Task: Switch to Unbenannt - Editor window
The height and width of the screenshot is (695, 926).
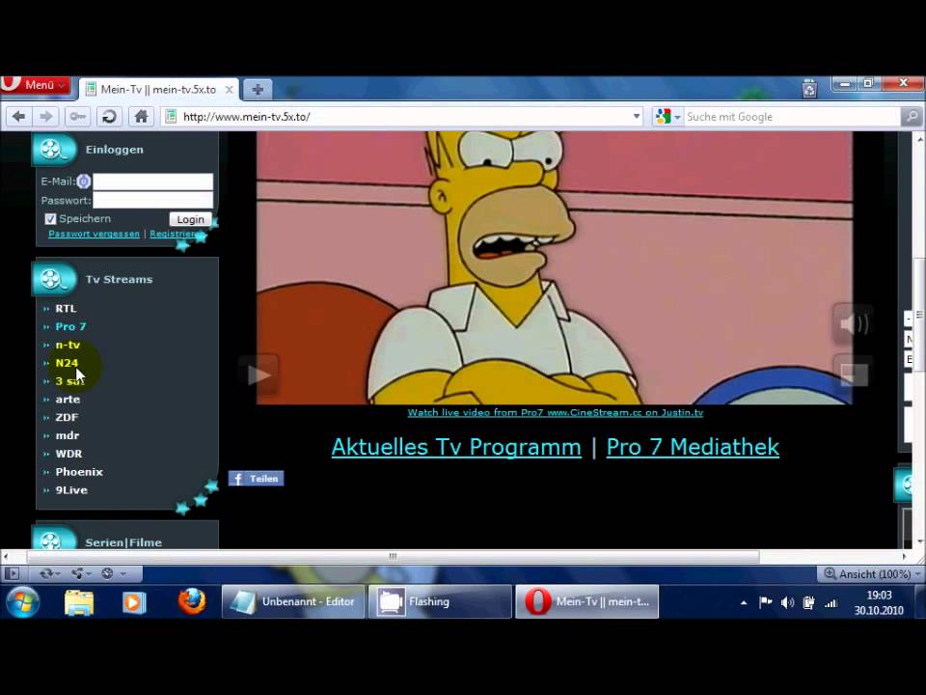Action: (293, 601)
